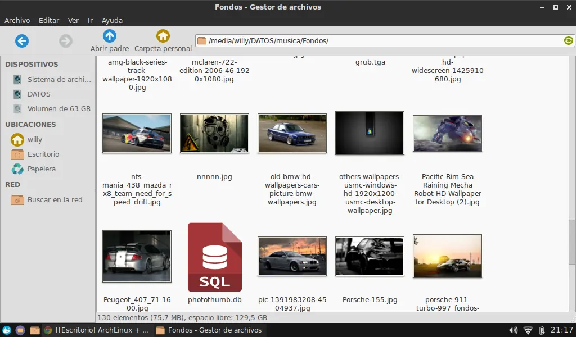The image size is (576, 337).
Task: Click the green reload icon in path bar
Action: click(568, 40)
